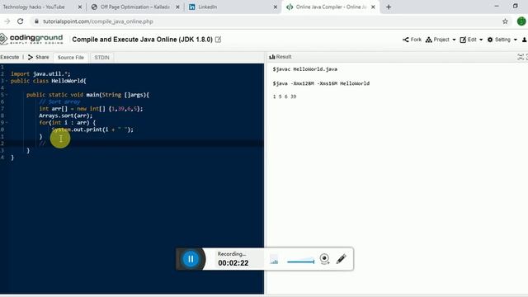Restore down the browser window
528x297 pixels.
point(516,6)
